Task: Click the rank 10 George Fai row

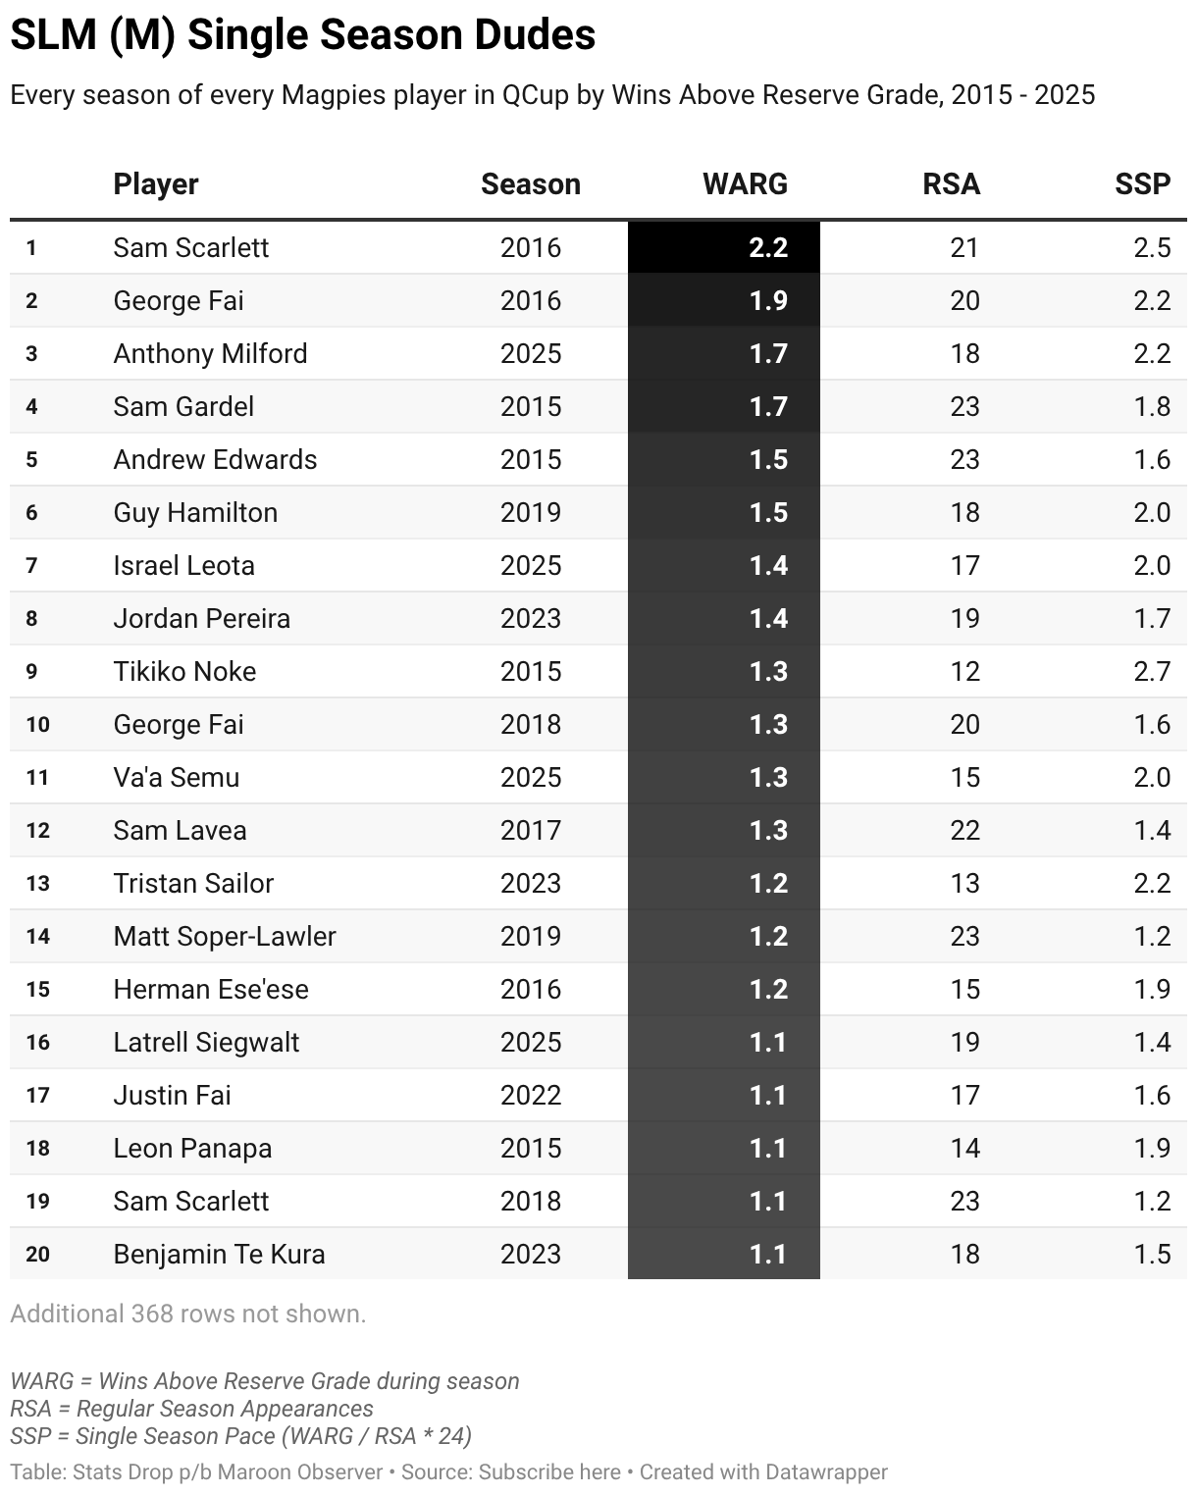Action: point(598,724)
